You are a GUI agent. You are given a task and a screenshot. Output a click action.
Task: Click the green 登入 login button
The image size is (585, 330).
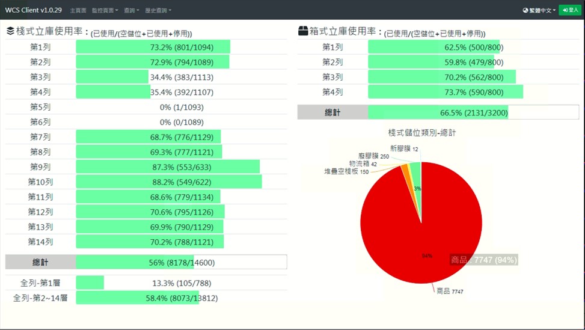tap(570, 10)
